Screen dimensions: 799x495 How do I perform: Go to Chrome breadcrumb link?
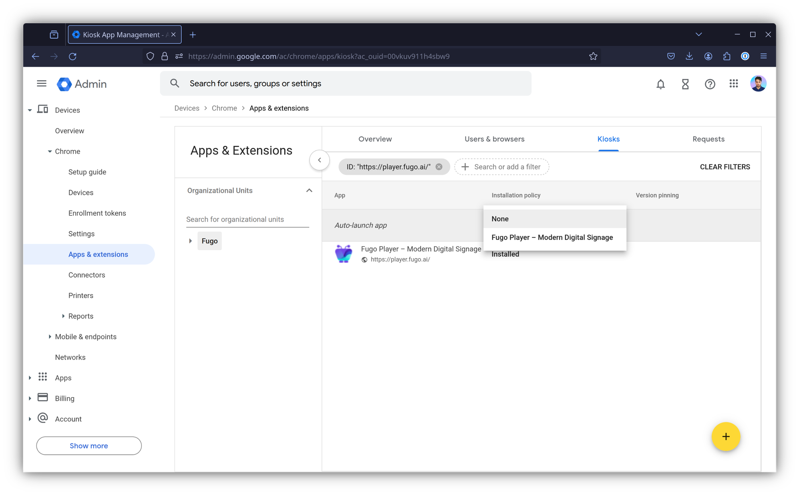click(224, 108)
